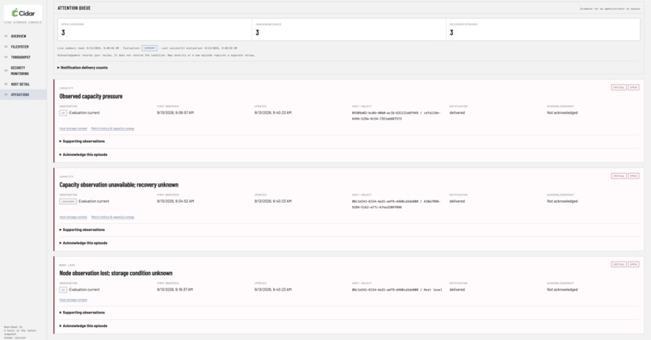Viewport: 651px width, 340px height.
Task: Click OPEN badge on Capacity observation unavailable
Action: coord(633,176)
